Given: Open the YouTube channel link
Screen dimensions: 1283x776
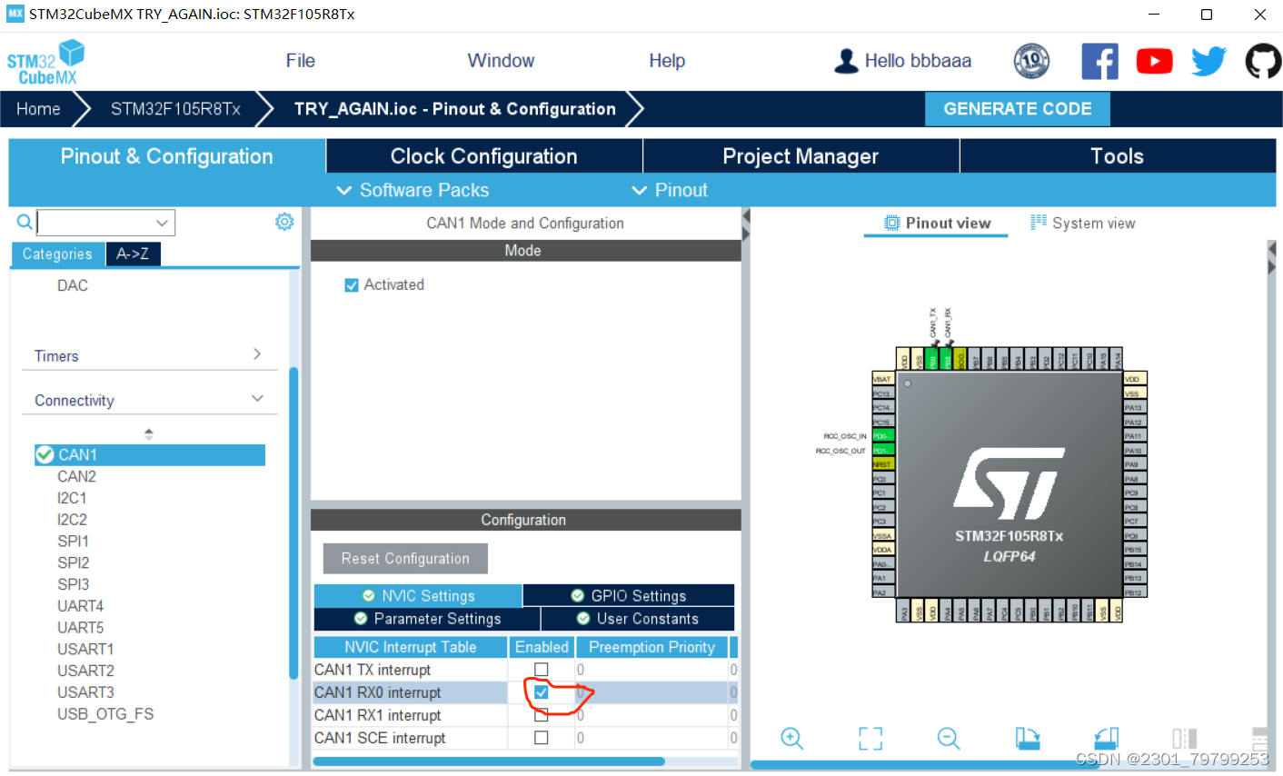Looking at the screenshot, I should [x=1154, y=61].
